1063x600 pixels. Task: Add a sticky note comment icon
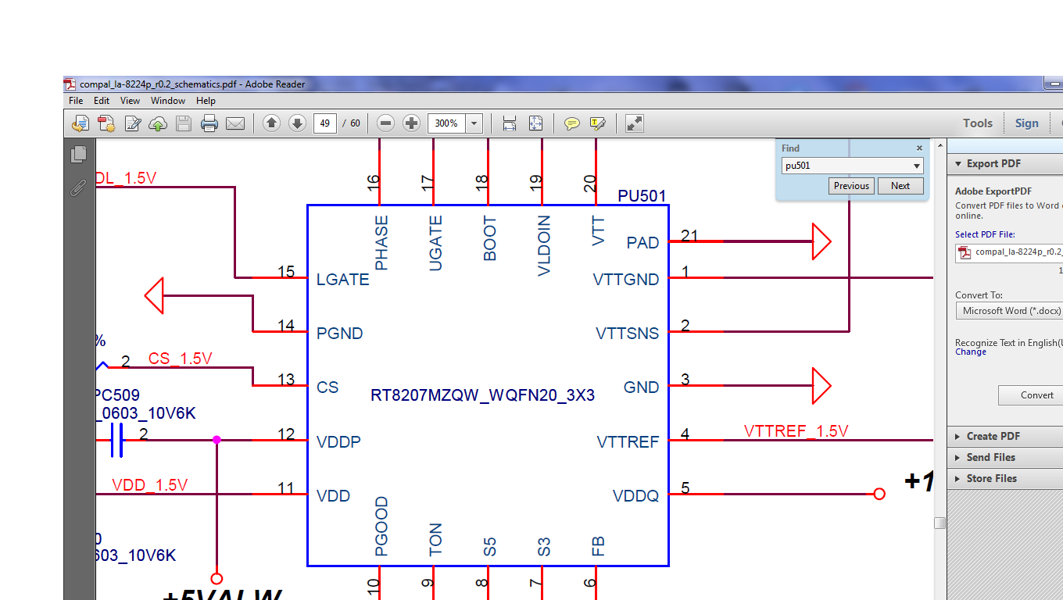tap(572, 123)
